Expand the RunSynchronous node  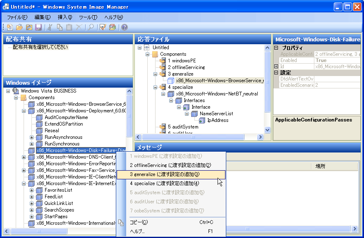[x=31, y=144]
